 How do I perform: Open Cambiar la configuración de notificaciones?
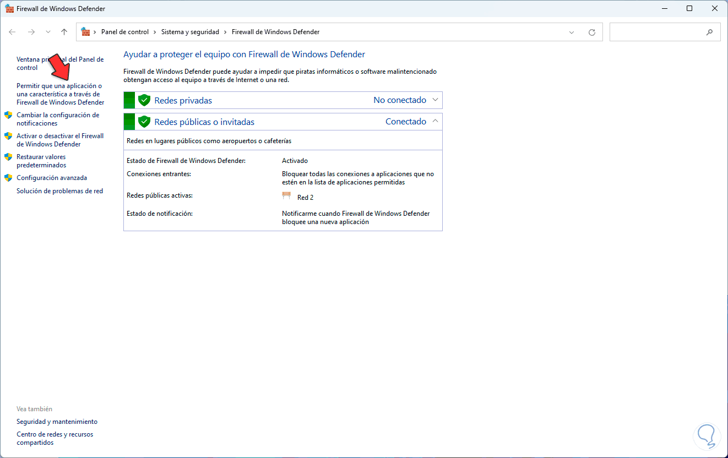pyautogui.click(x=58, y=119)
